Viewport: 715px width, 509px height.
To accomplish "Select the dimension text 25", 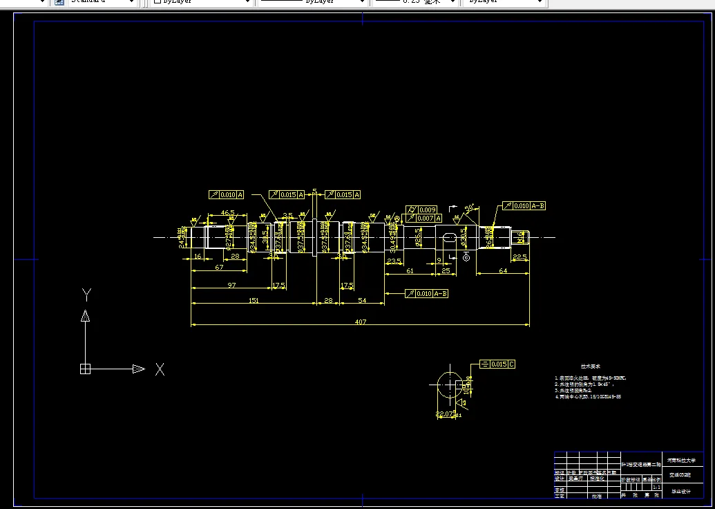I will (x=446, y=270).
